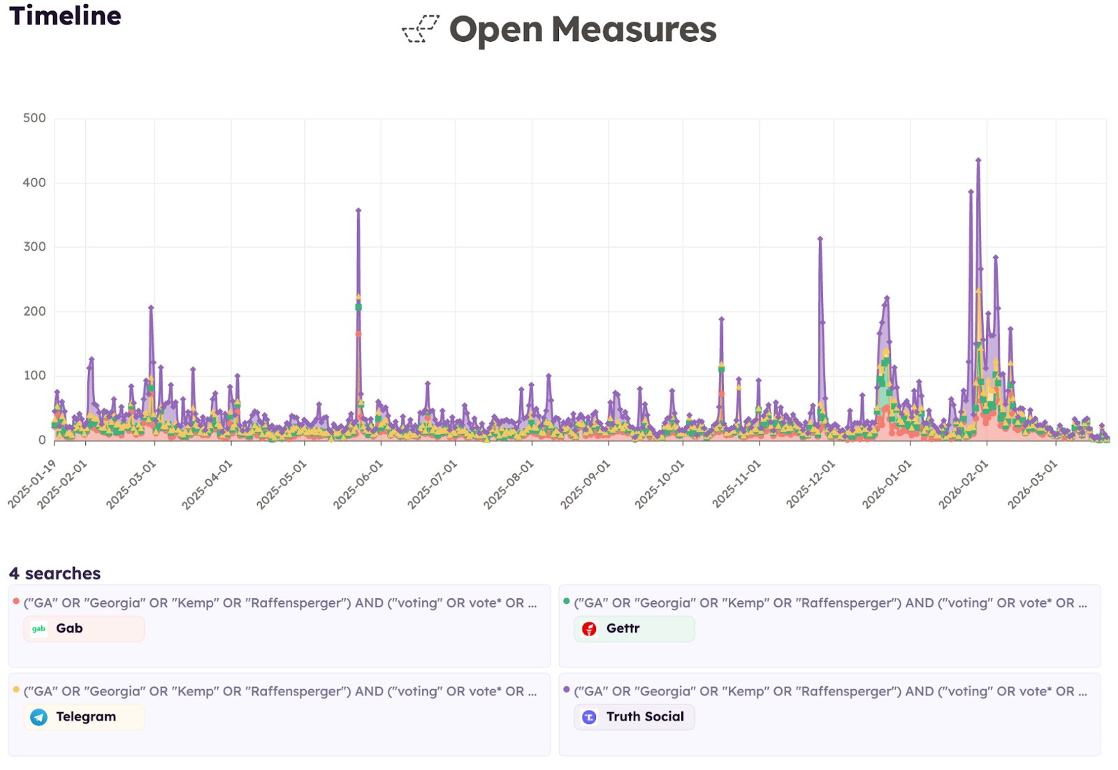Click the purple Truth Social icon
This screenshot has width=1118, height=770.
pos(589,717)
